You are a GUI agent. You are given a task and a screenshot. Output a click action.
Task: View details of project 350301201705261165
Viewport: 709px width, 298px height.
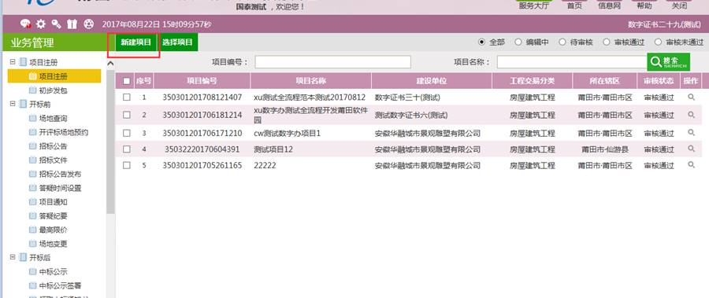point(691,165)
